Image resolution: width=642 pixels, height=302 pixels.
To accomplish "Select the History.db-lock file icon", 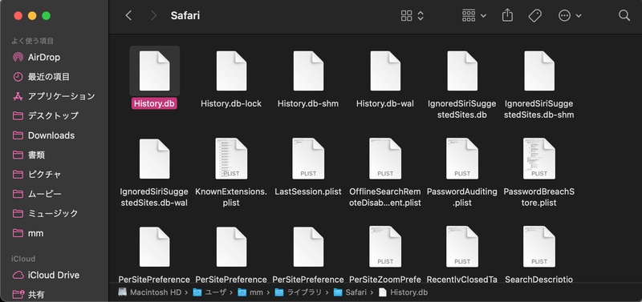I will (231, 70).
